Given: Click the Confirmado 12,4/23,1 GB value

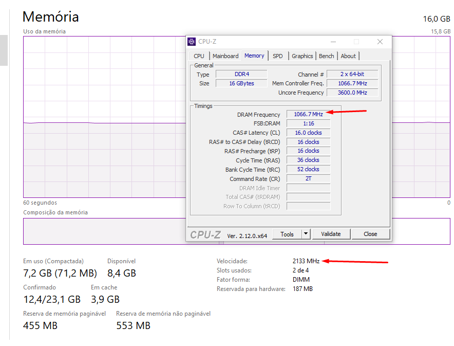Looking at the screenshot, I should pos(52,299).
